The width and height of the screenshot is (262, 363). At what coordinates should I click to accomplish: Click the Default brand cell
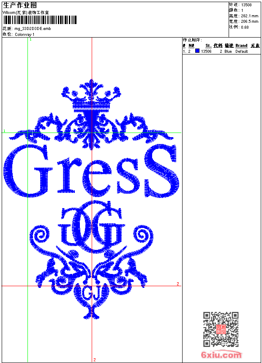(x=241, y=51)
